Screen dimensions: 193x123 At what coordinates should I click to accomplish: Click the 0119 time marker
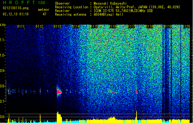point(168,26)
